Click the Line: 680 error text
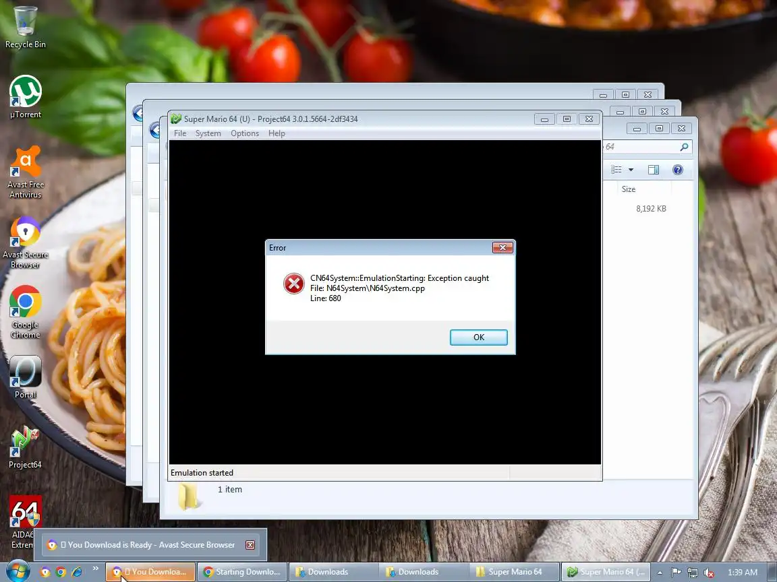Screen dimensions: 777x582 (x=326, y=298)
